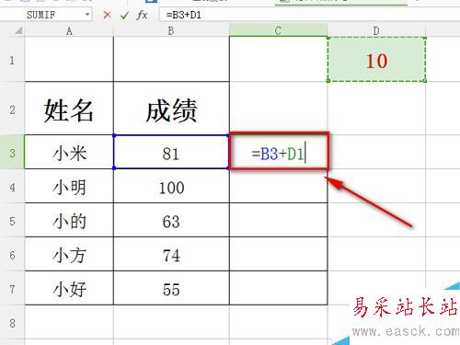
Task: Select row 1 header
Action: [12, 59]
